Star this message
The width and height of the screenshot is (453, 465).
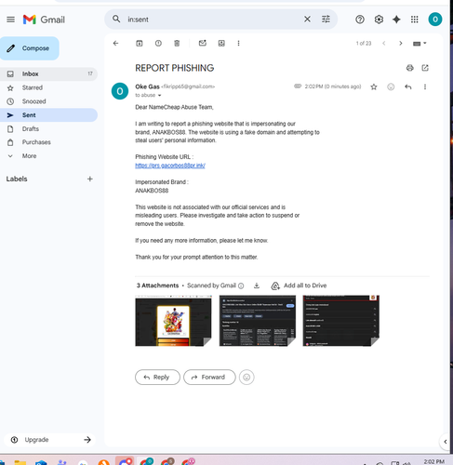point(374,86)
